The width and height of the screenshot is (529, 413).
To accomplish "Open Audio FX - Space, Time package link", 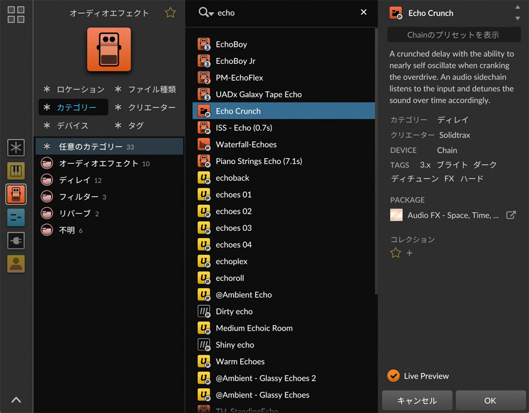I will [x=453, y=215].
